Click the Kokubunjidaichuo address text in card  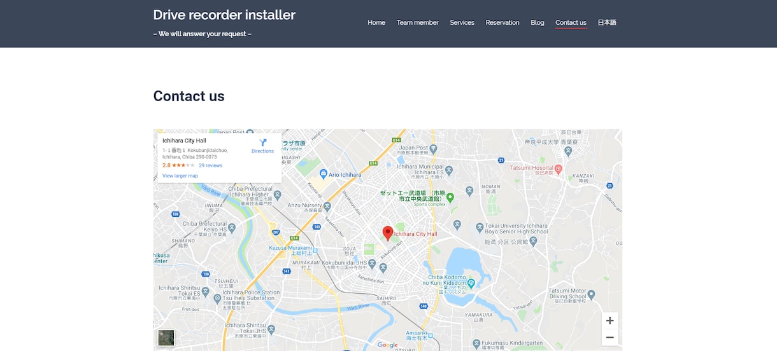pyautogui.click(x=195, y=153)
